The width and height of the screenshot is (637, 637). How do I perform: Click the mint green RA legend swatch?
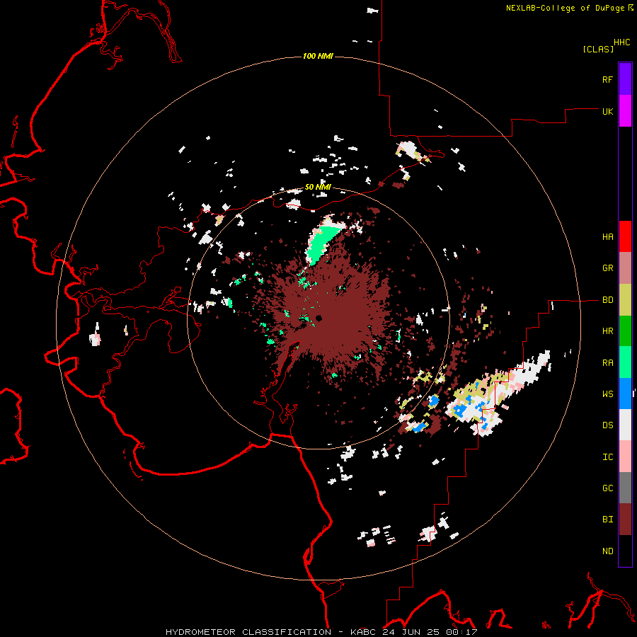pos(625,362)
